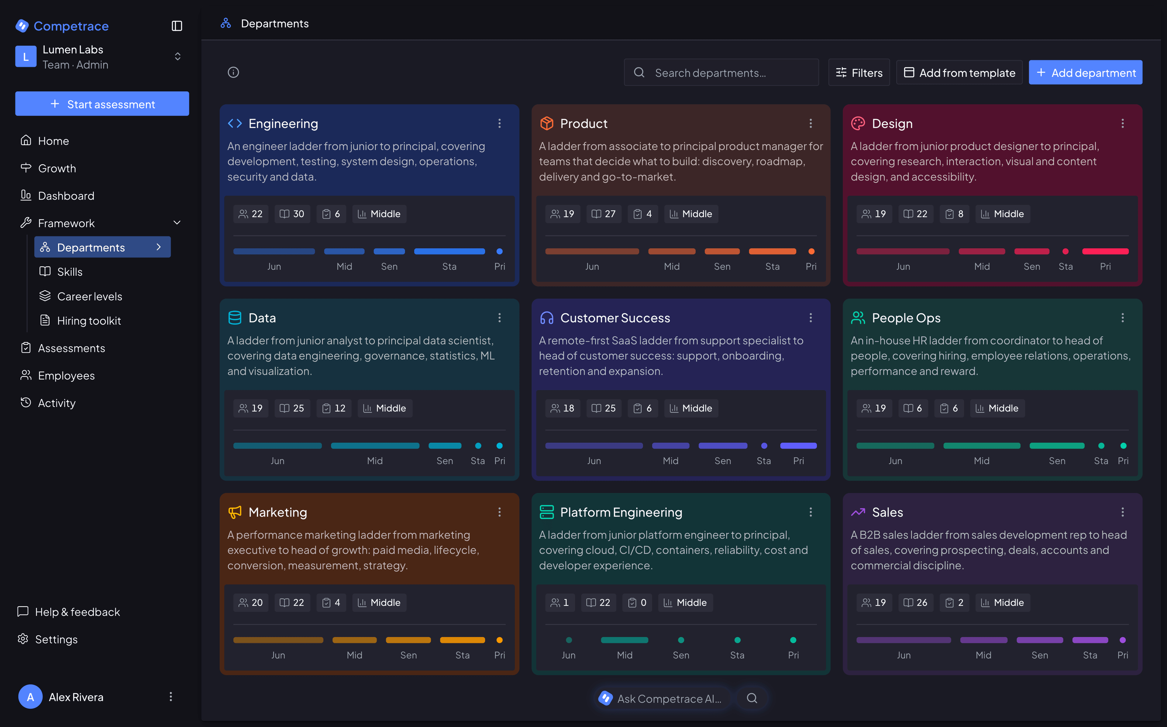Open People Ops card options menu
1167x727 pixels.
(1122, 318)
